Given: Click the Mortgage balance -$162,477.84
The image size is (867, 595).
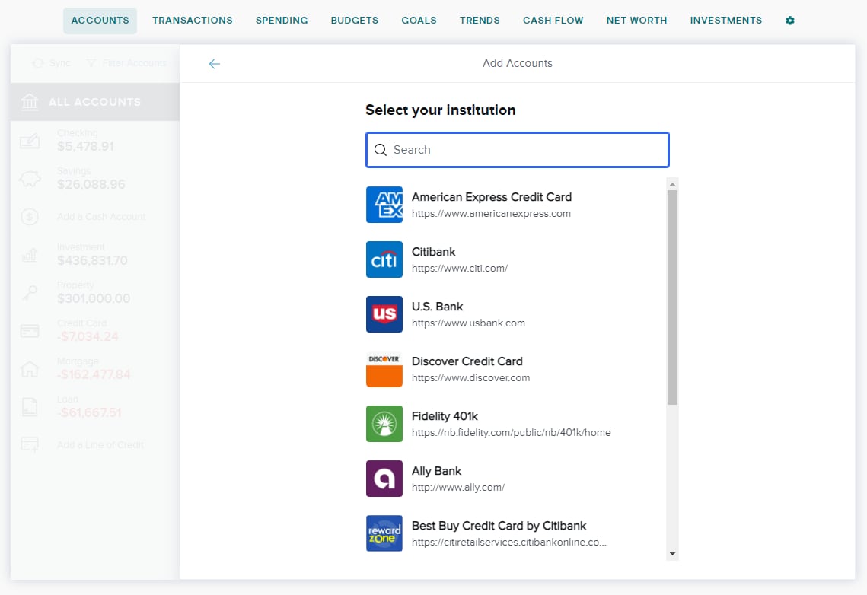Looking at the screenshot, I should [94, 374].
